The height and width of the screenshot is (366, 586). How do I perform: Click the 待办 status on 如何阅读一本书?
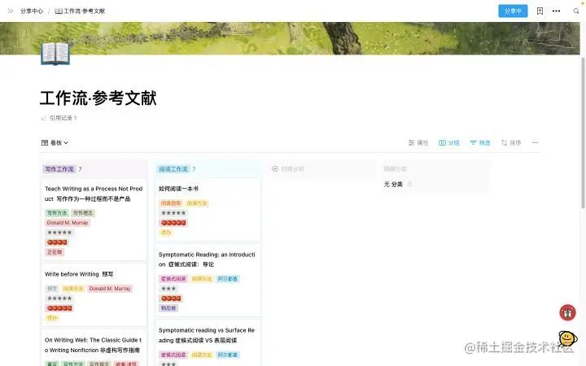(166, 233)
